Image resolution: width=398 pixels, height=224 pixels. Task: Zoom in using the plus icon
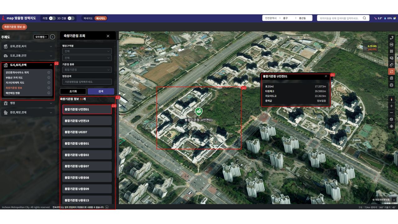click(x=391, y=106)
